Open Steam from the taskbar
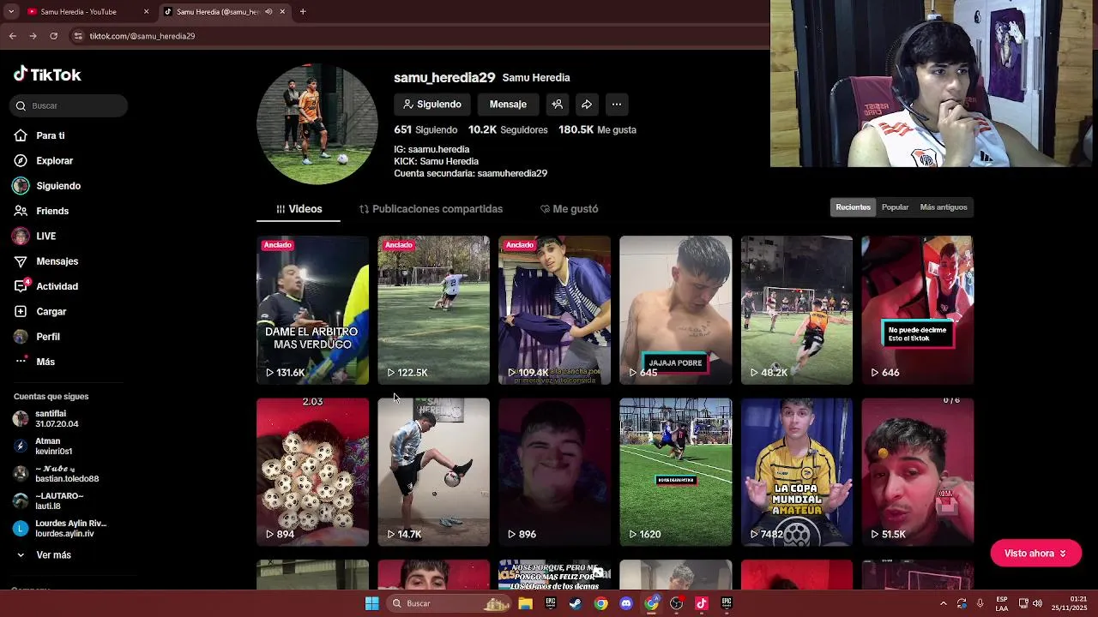 click(576, 603)
